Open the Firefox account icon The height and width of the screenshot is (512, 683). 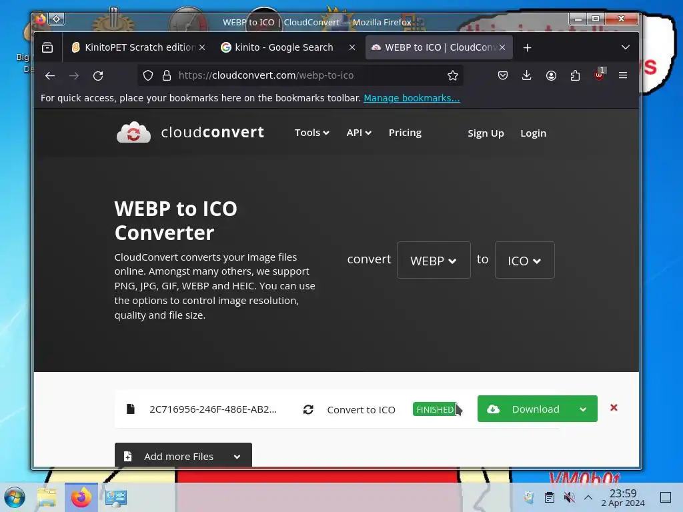tap(551, 76)
